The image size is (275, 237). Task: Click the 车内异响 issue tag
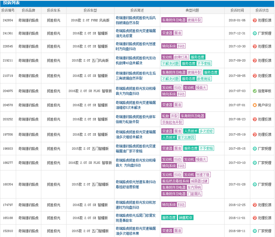[x=194, y=188]
